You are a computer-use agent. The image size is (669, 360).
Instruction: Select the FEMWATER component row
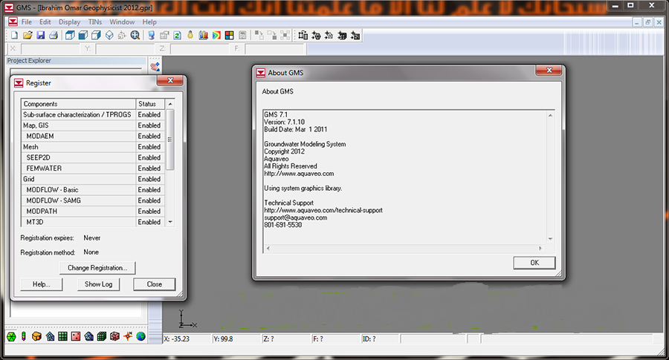click(x=93, y=168)
